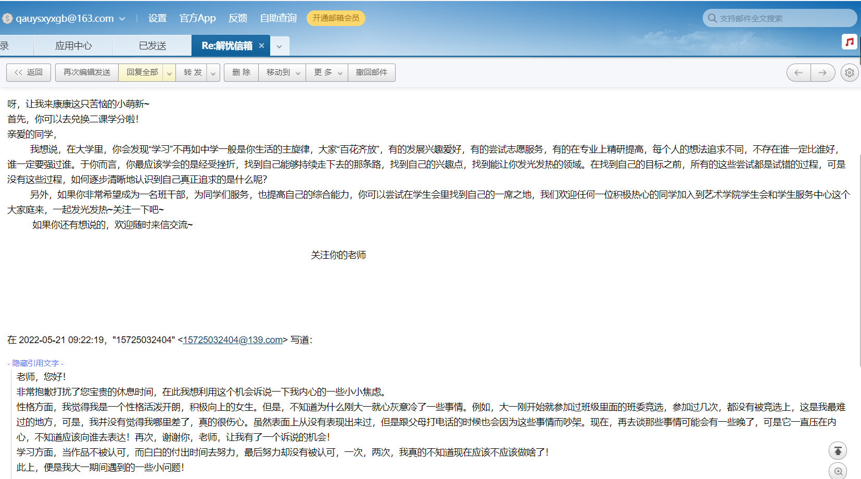
Task: Go to previous email arrow
Action: 799,73
